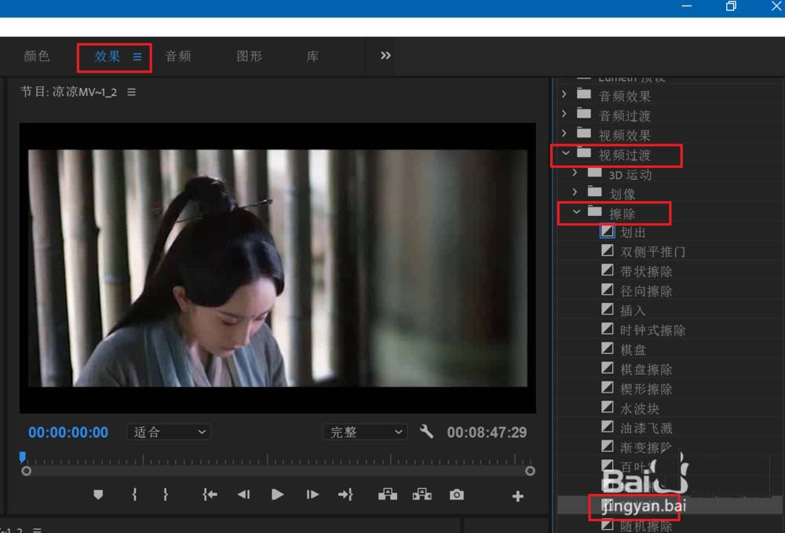
Task: Select the 水波块 transition
Action: 640,408
